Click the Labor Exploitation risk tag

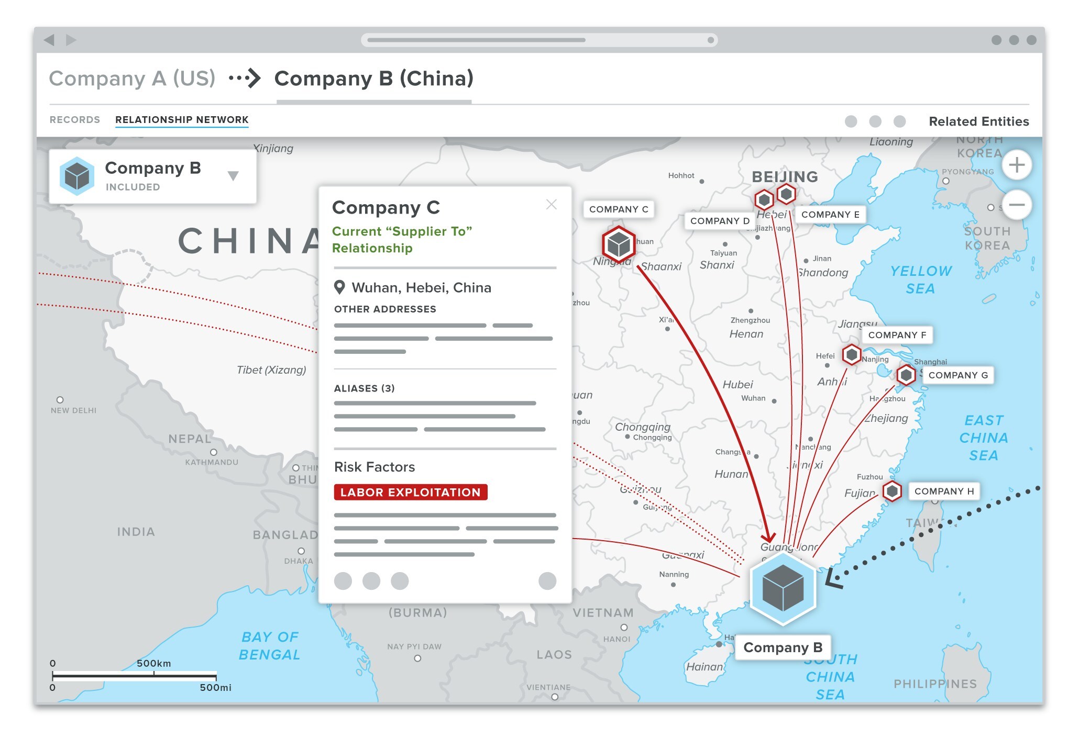(x=410, y=492)
